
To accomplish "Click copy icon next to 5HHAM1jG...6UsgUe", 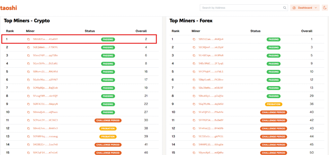I will [x=194, y=145].
